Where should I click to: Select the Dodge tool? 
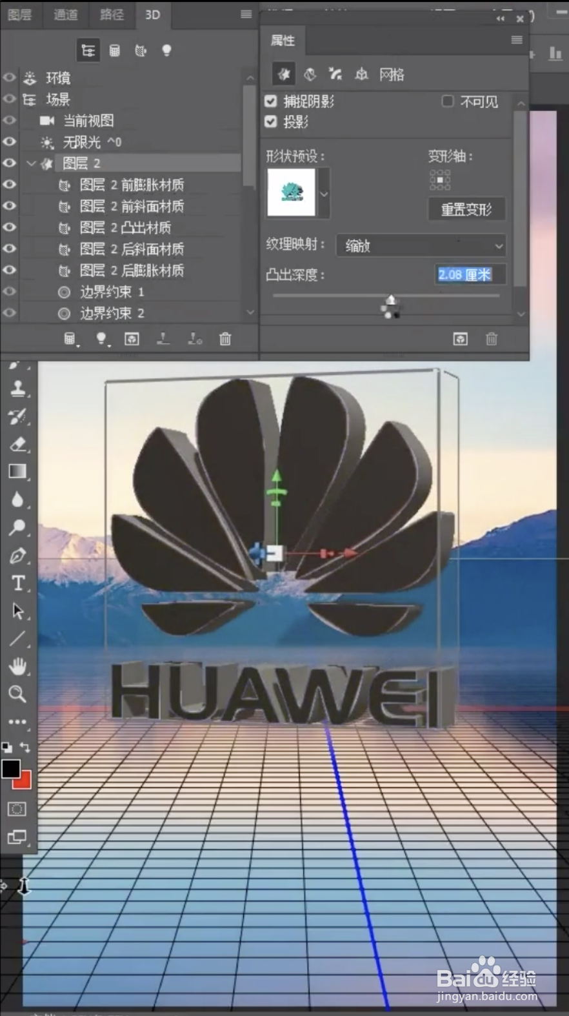[17, 527]
